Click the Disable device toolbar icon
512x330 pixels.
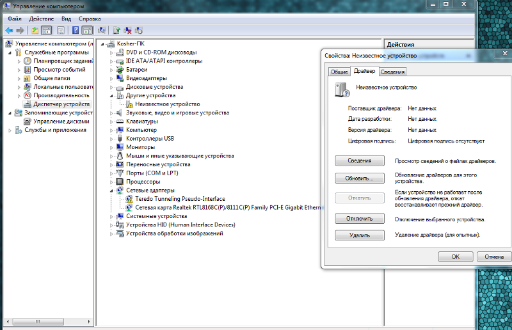(x=139, y=31)
